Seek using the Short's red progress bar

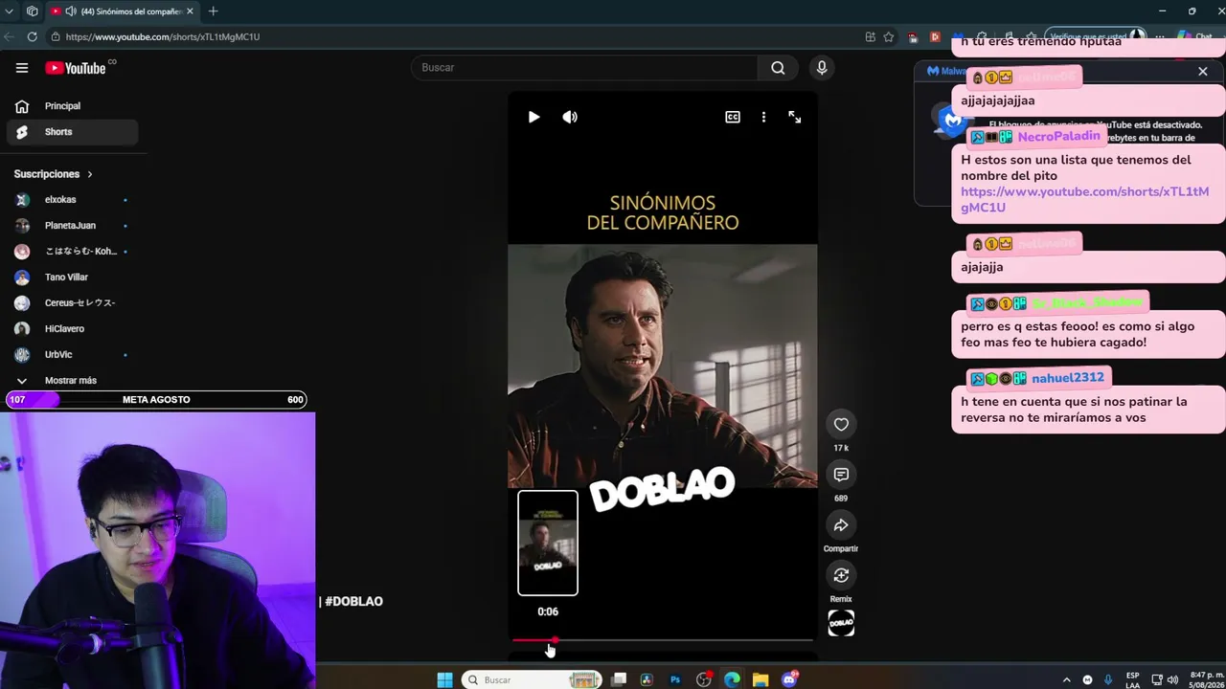[x=663, y=640]
